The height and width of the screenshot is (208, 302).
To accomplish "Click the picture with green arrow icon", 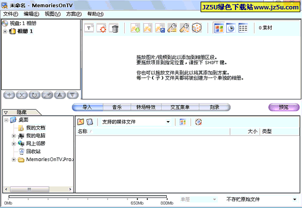I will (x=135, y=28).
